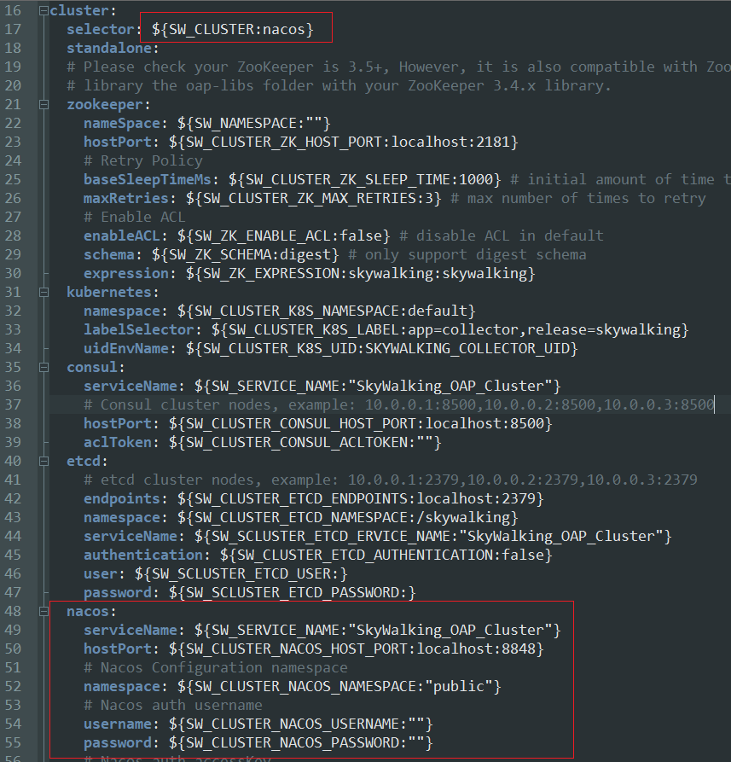Click the ${SW_CLUSTER_CONSUL_HOST_PORT:localhost:8500} value
This screenshot has width=731, height=762.
[361, 424]
